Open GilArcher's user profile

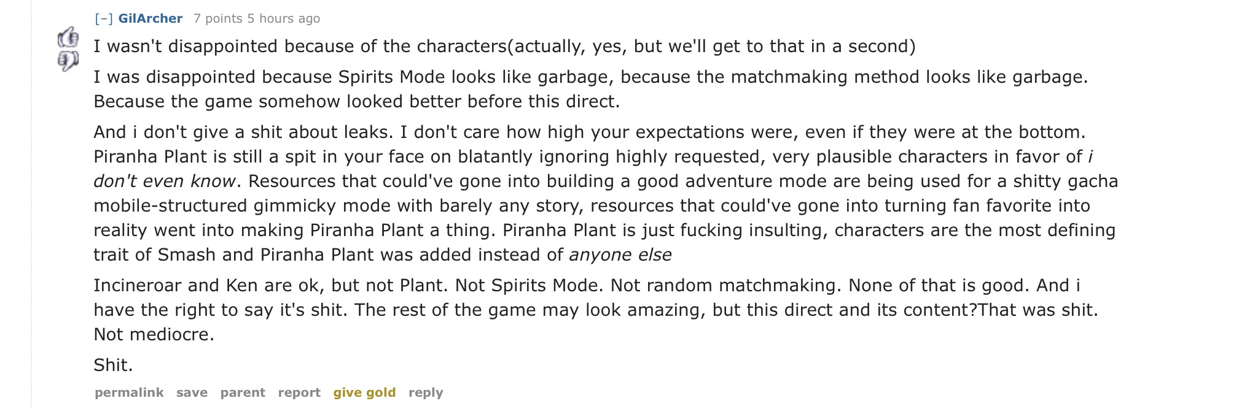[150, 18]
